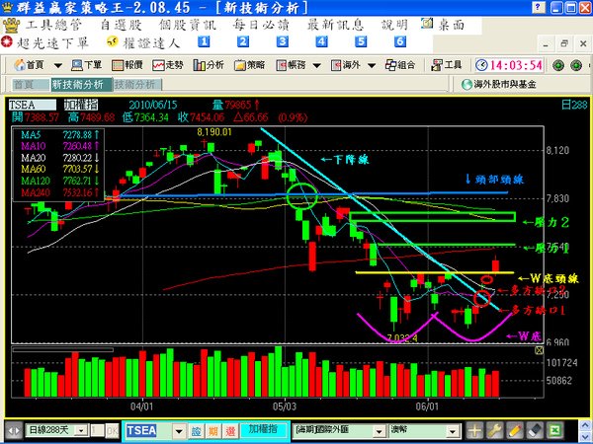Click the TSEA input in bottom bar
This screenshot has height=444, width=593.
(x=149, y=430)
